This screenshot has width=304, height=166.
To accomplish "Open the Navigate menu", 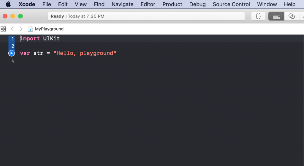I will point(122,4).
